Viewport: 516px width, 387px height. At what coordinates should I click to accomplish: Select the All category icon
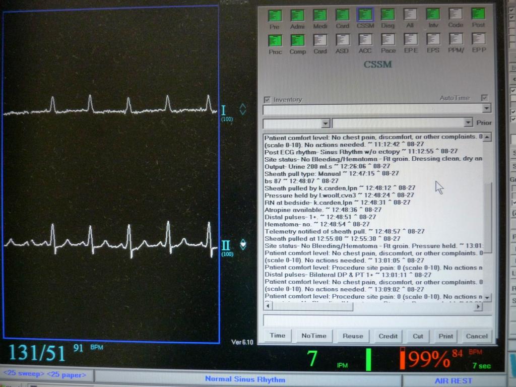click(410, 15)
